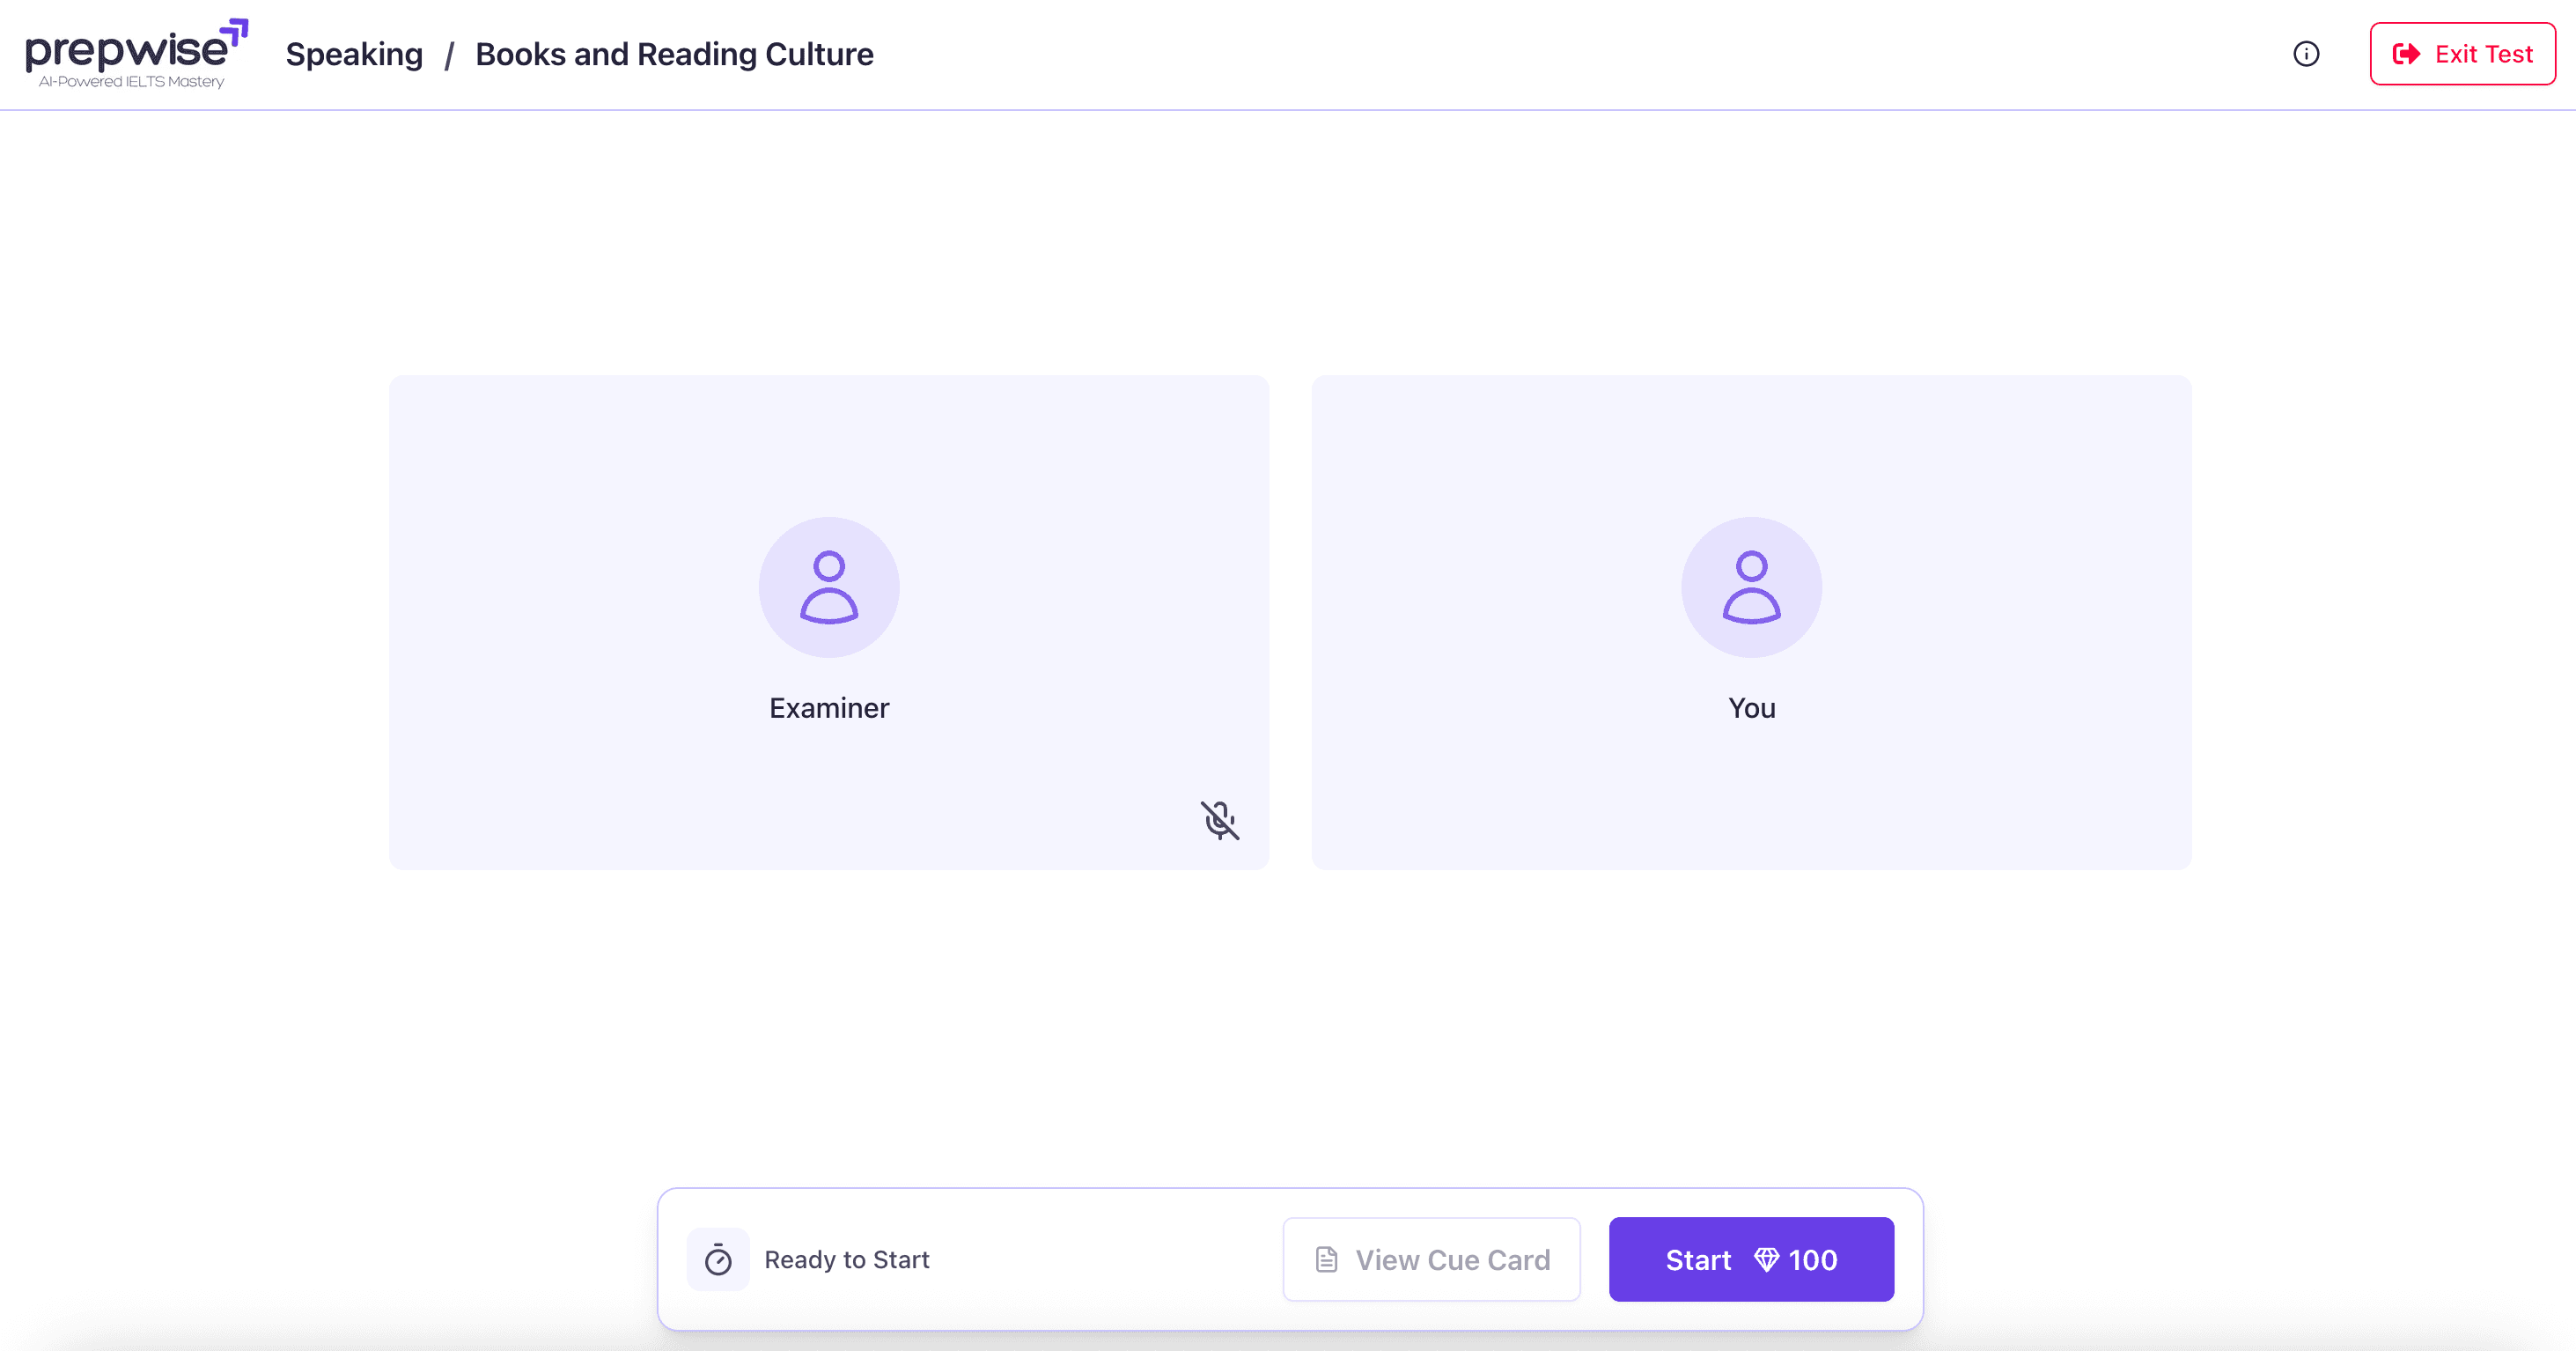
Task: Click Exit Test
Action: tap(2462, 54)
